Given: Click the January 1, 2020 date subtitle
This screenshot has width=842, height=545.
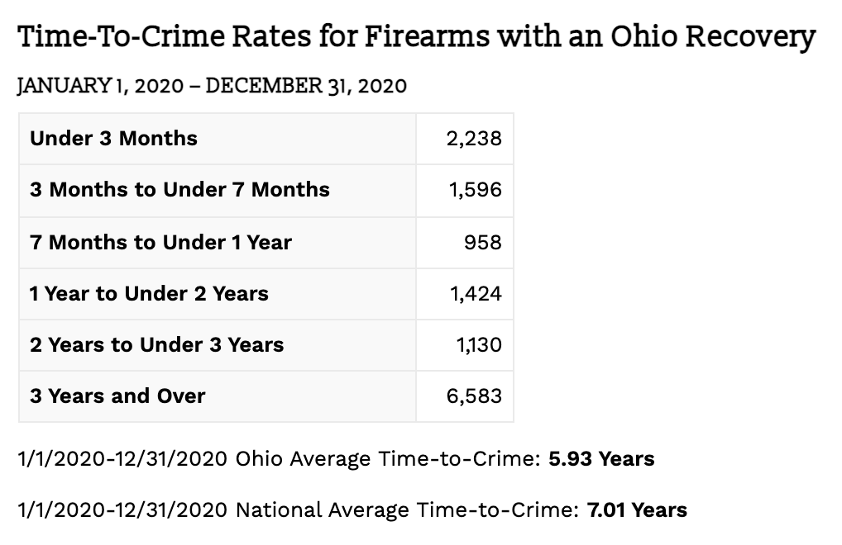Looking at the screenshot, I should tap(212, 86).
